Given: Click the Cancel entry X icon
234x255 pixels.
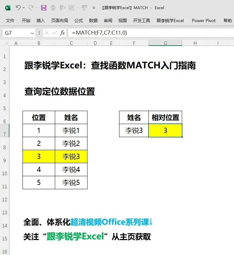Looking at the screenshot, I should (x=47, y=33).
